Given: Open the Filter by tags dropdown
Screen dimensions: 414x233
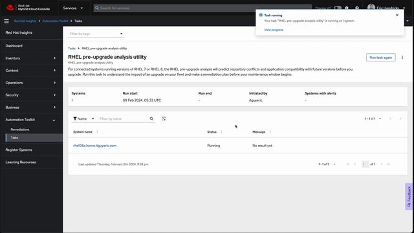Looking at the screenshot, I should click(x=96, y=34).
